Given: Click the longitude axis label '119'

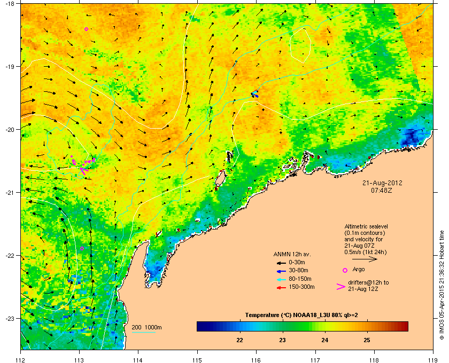Looking at the screenshot, I should (433, 360).
